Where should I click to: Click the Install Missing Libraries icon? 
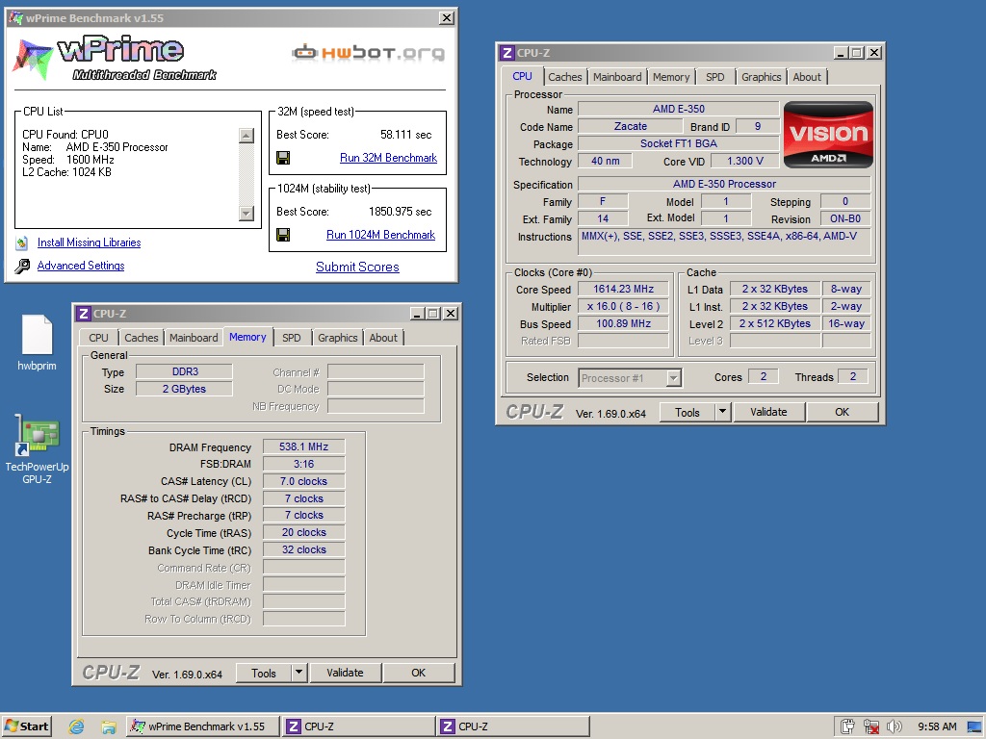pos(22,242)
